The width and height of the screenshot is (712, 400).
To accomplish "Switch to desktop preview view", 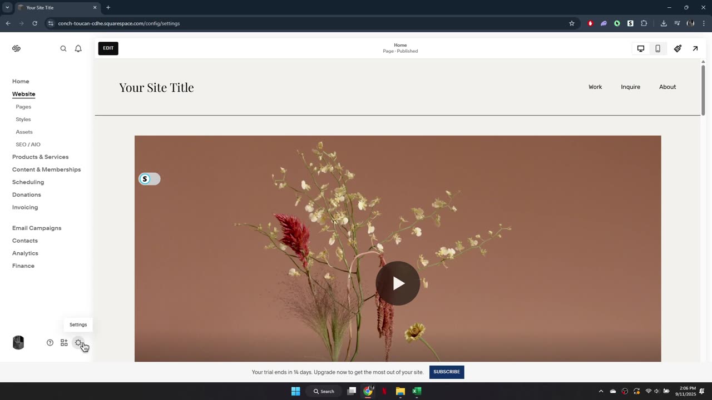I will point(641,48).
